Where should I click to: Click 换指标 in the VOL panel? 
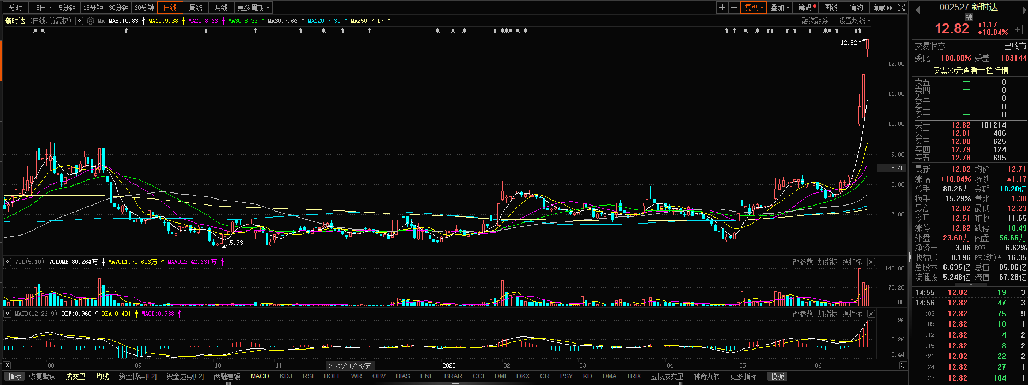[852, 262]
